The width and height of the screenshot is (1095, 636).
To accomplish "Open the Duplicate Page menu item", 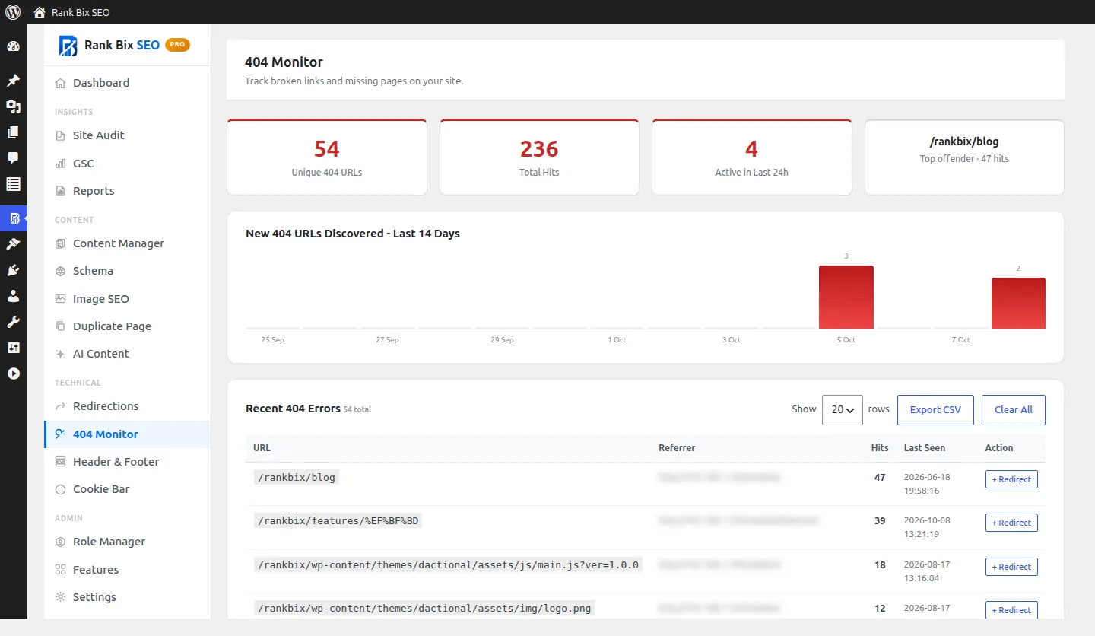I will tap(127, 326).
